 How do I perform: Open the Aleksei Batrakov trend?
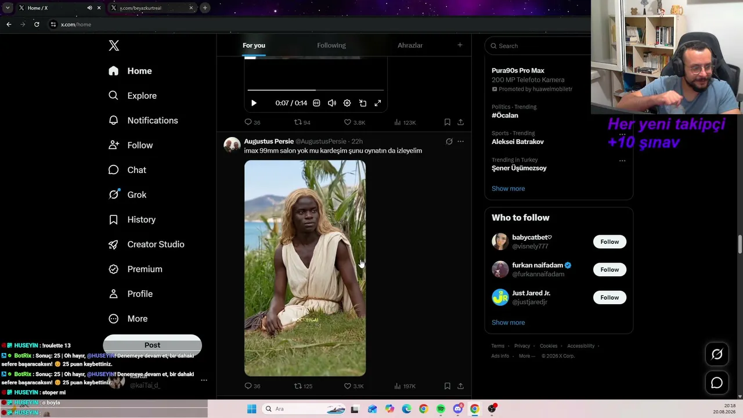coord(518,142)
